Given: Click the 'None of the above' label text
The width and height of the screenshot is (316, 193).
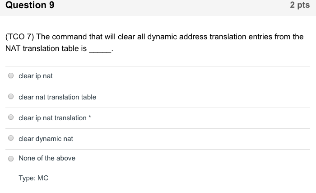Looking at the screenshot, I should coord(47,158).
